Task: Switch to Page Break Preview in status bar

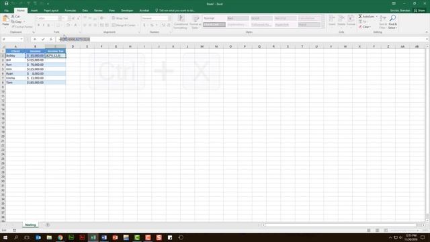Action: click(386, 230)
